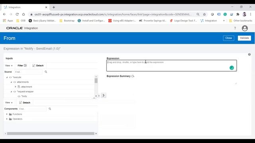Viewport: 255px width, 143px height.
Task: Select the attachment element in Source tree
Action: tap(27, 87)
